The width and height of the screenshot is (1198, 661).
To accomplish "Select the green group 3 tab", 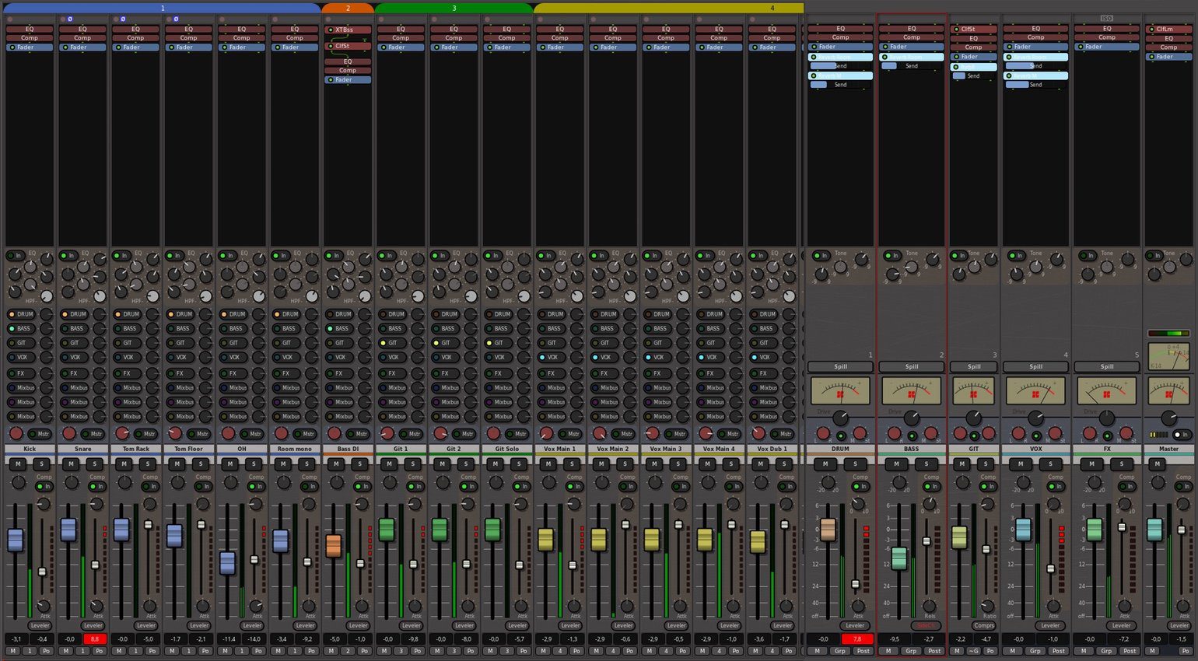I will click(454, 8).
